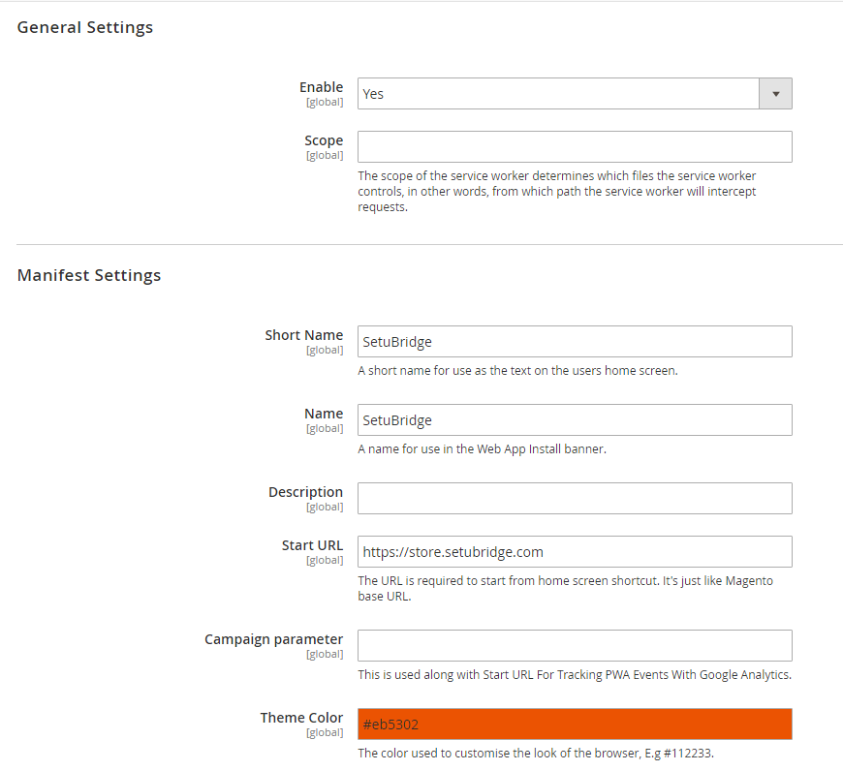
Task: Collapse the Manifest Settings section header
Action: tap(89, 275)
